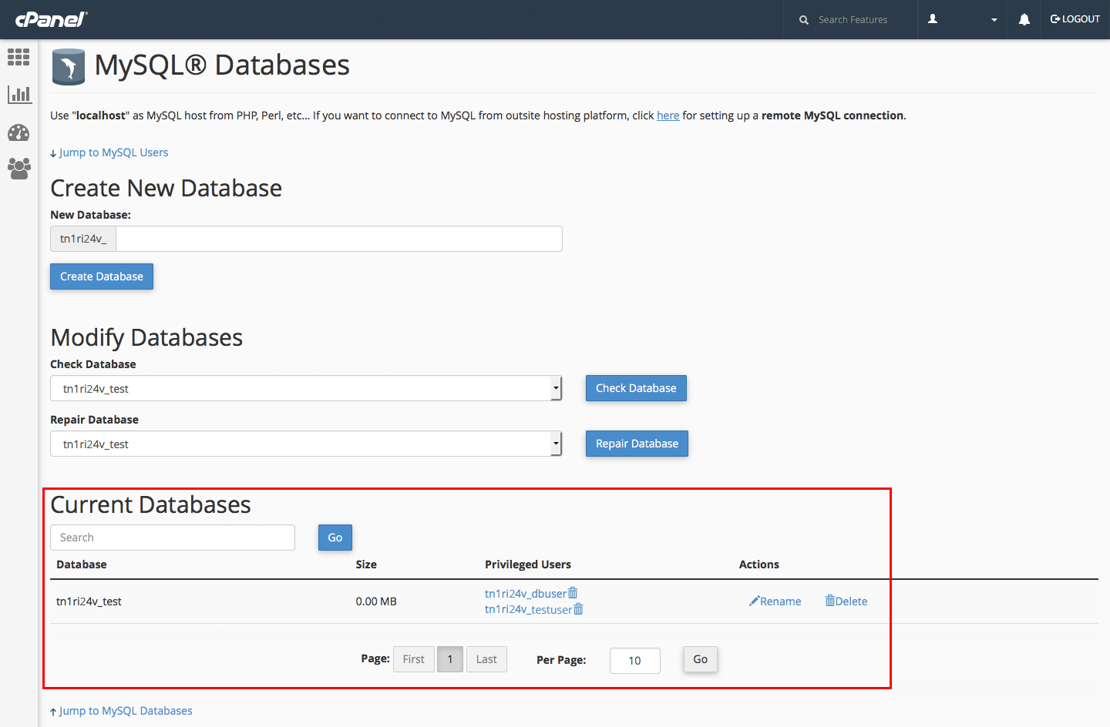Click the Create Database button
This screenshot has width=1110, height=727.
[102, 276]
